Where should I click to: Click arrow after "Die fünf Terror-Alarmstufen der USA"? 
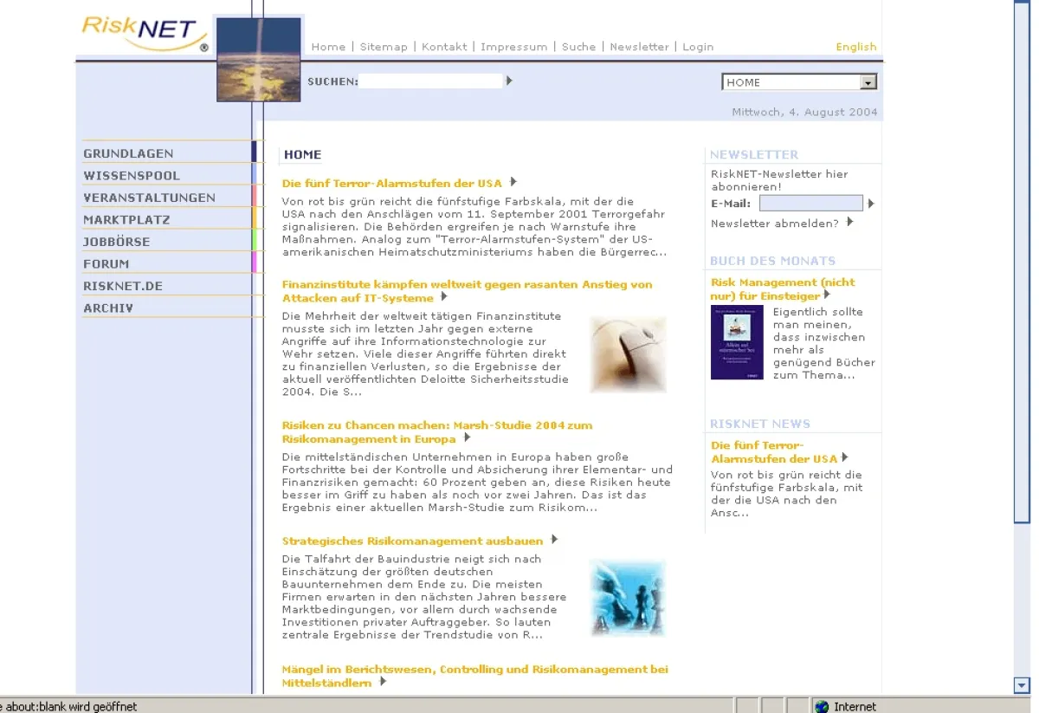point(511,182)
